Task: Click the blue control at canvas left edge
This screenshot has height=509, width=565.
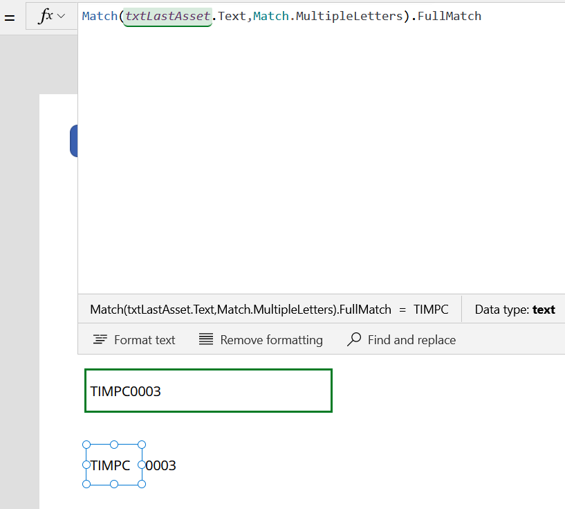Action: click(x=73, y=141)
